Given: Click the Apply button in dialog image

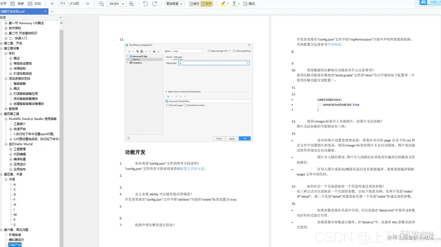Looking at the screenshot, I should tap(232, 138).
